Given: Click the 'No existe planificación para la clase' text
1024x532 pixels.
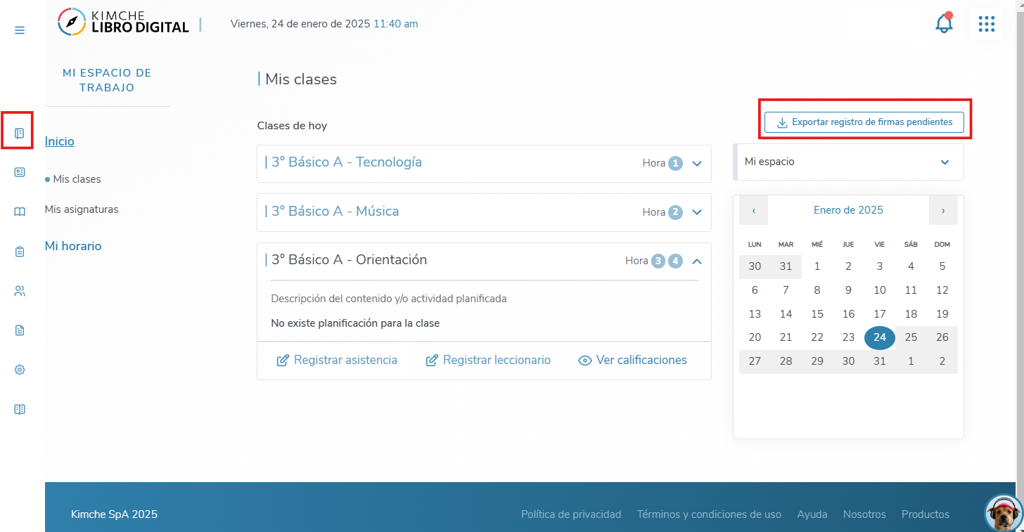Looking at the screenshot, I should click(x=355, y=324).
